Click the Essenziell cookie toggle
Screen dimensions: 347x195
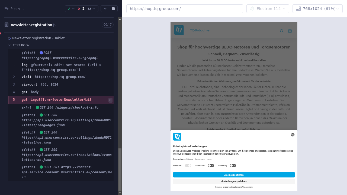[188, 165]
